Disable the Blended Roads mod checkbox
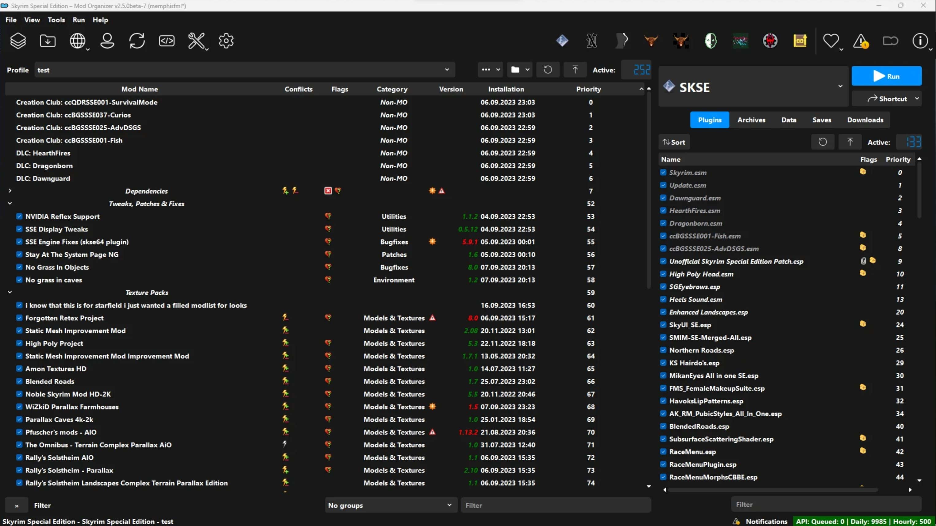Image resolution: width=936 pixels, height=526 pixels. [x=19, y=381]
